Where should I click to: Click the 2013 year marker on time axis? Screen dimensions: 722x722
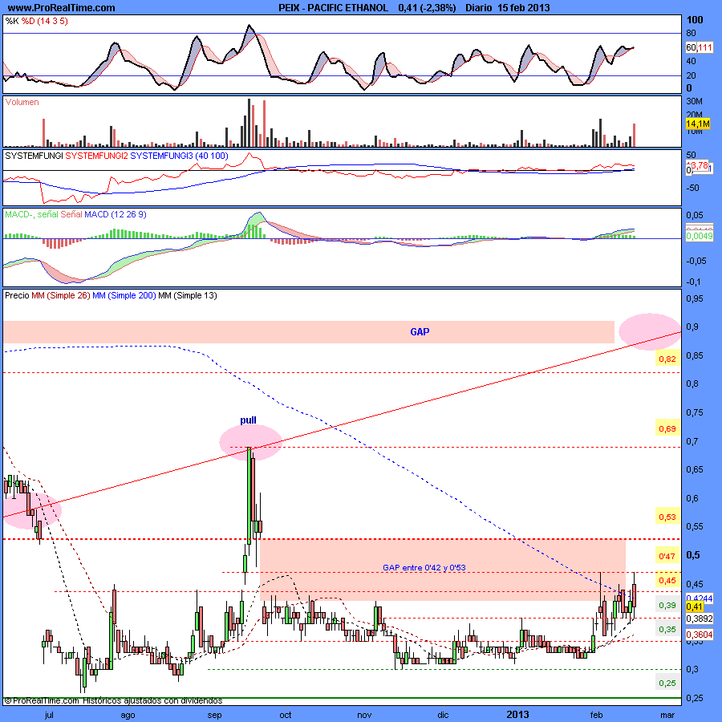[x=519, y=712]
